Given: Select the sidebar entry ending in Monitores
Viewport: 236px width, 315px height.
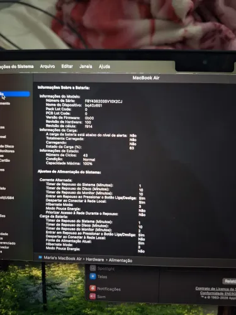Looking at the screenshot, I should pos(7,151).
